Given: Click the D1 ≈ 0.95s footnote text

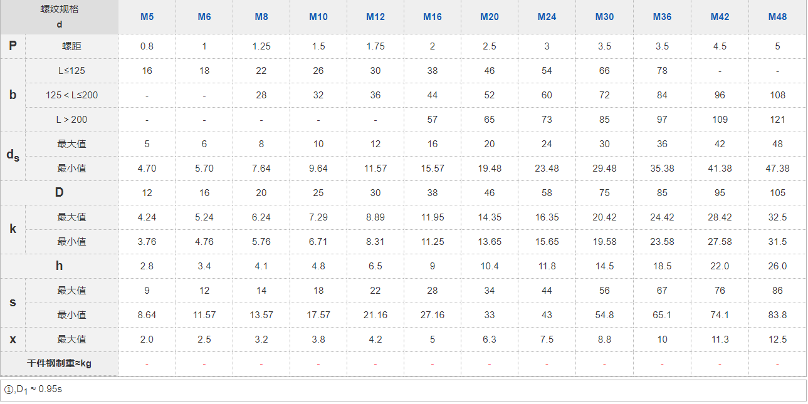Looking at the screenshot, I should pyautogui.click(x=39, y=390).
